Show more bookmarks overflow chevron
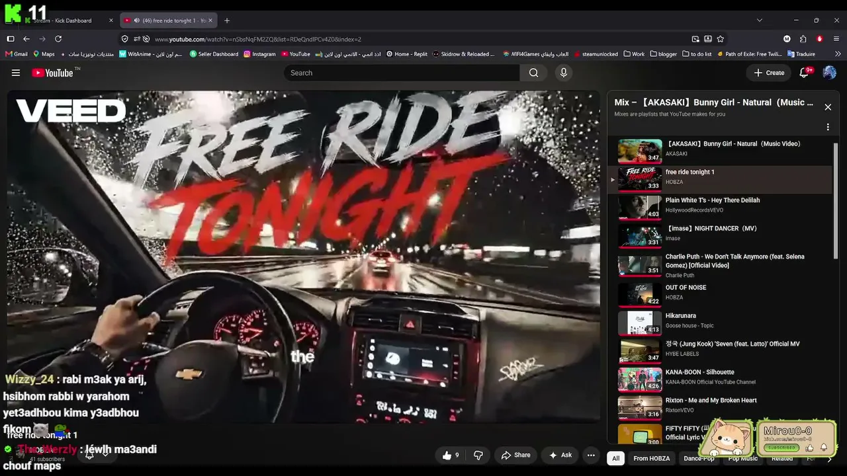This screenshot has width=847, height=476. 836,54
